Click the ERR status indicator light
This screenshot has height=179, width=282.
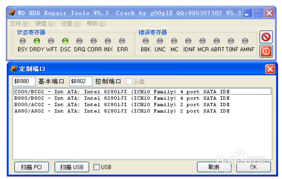122,41
